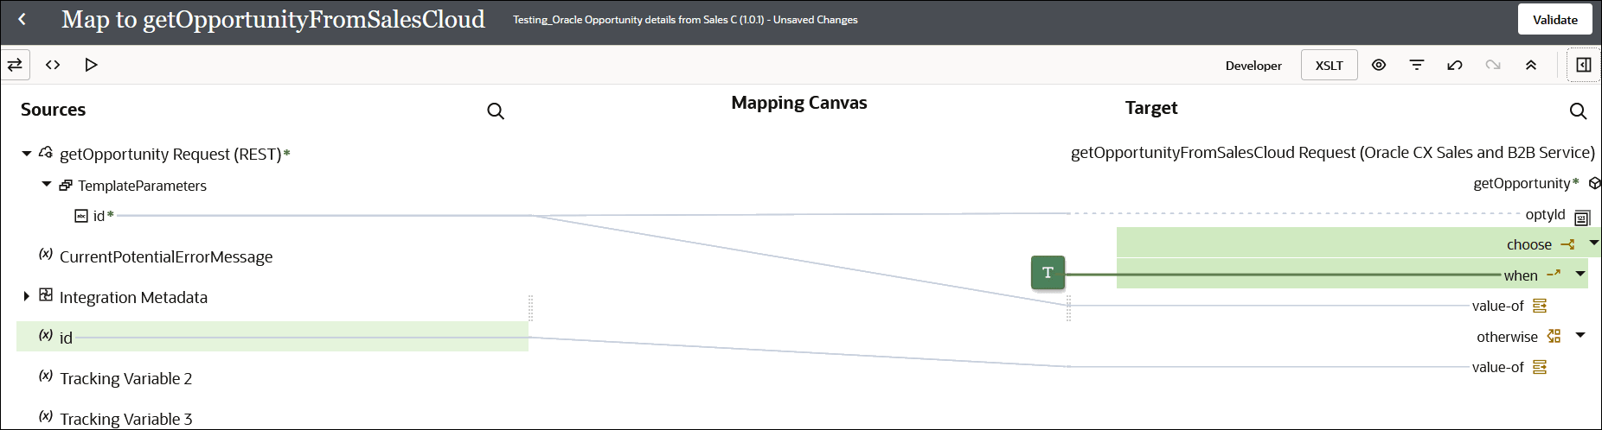Switch to Developer mode
The height and width of the screenshot is (430, 1602).
pyautogui.click(x=1253, y=66)
